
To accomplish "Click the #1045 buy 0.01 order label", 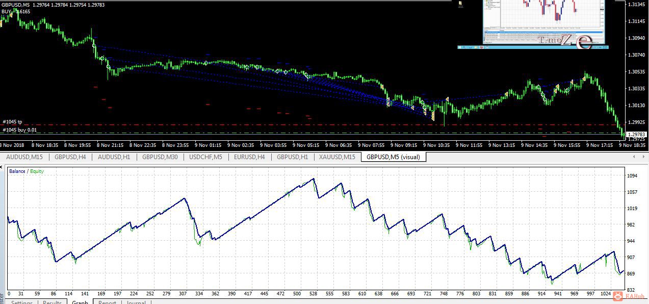I will tap(20, 130).
